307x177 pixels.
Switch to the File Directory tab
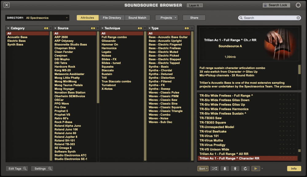pos(112,17)
